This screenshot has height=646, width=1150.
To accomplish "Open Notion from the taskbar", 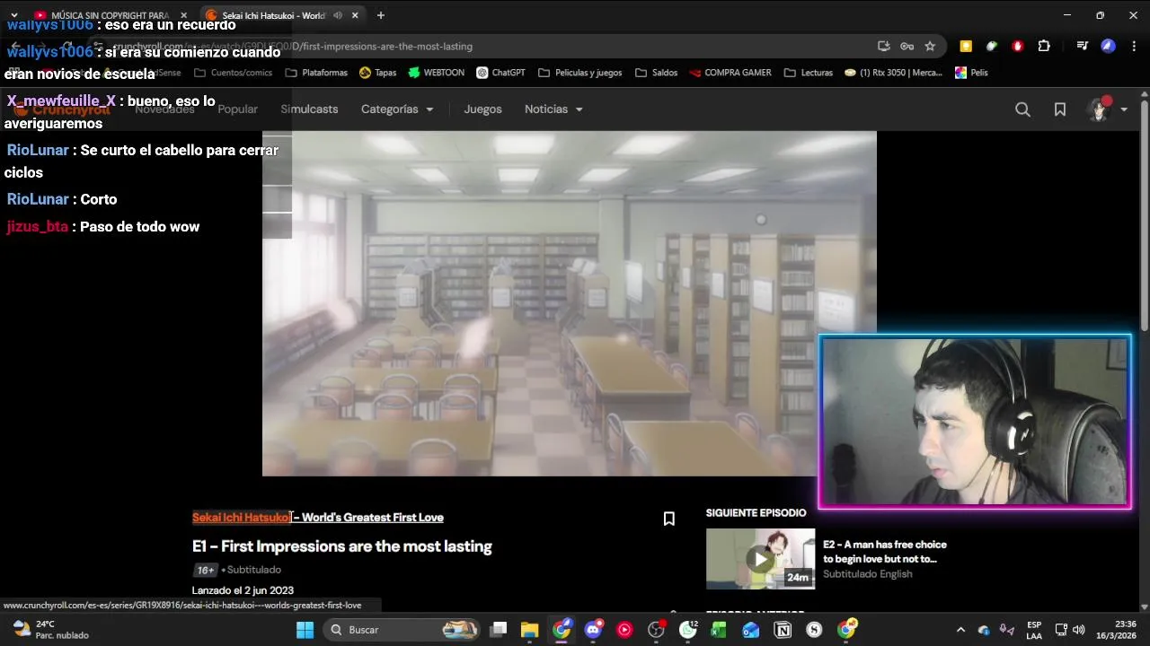I will point(783,630).
